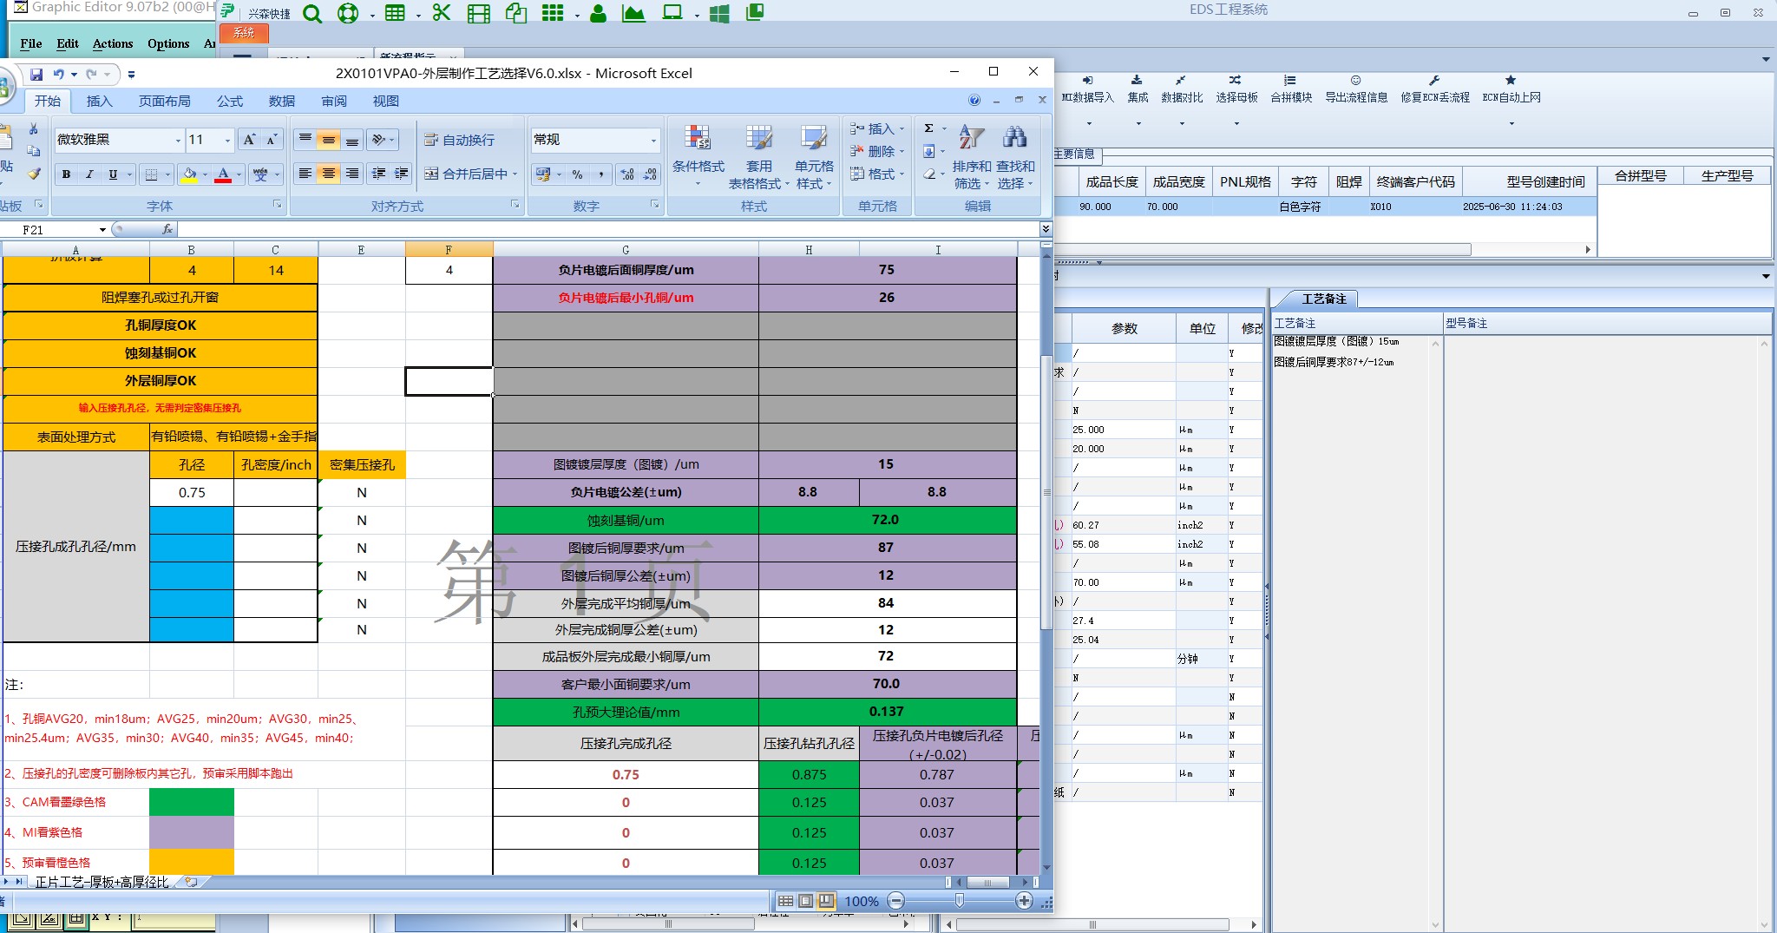The height and width of the screenshot is (933, 1777).
Task: Click the zoom slider handle in Excel status bar
Action: [959, 901]
